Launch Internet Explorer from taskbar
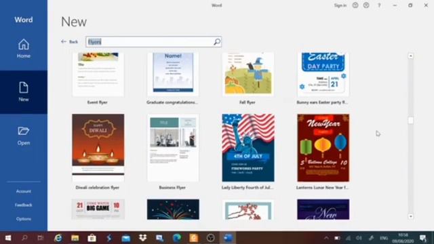 pyautogui.click(x=58, y=238)
